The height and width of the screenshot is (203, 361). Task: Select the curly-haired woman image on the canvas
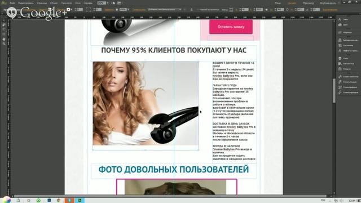click(146, 103)
